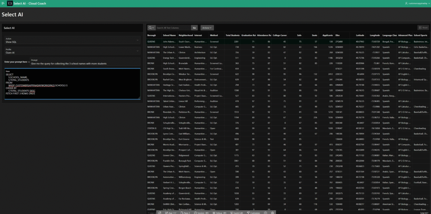The image size is (431, 214).
Task: Open the hamburger navigation menu
Action: (3, 3)
